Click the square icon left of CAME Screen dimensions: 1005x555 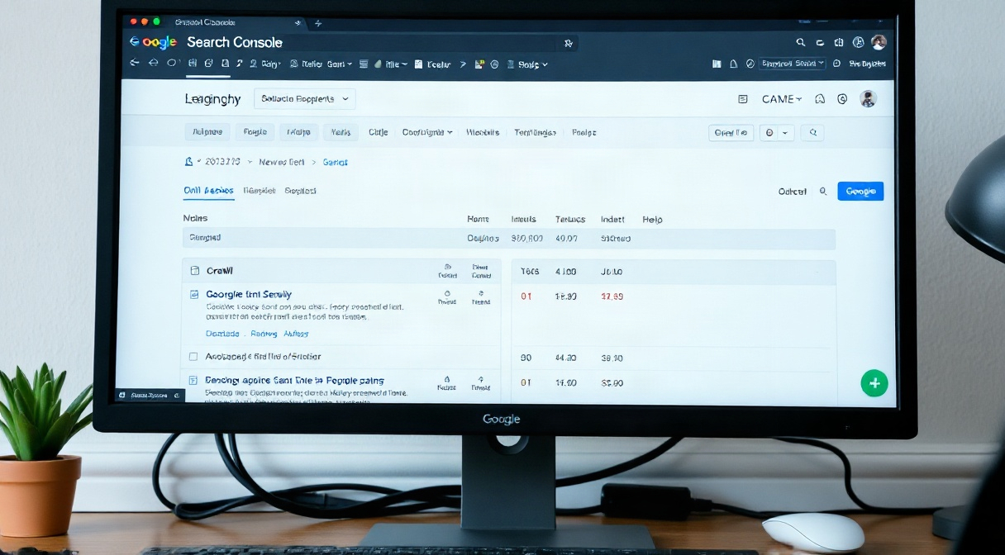coord(742,99)
